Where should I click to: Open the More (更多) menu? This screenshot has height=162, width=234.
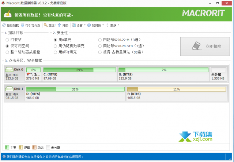click(113, 25)
